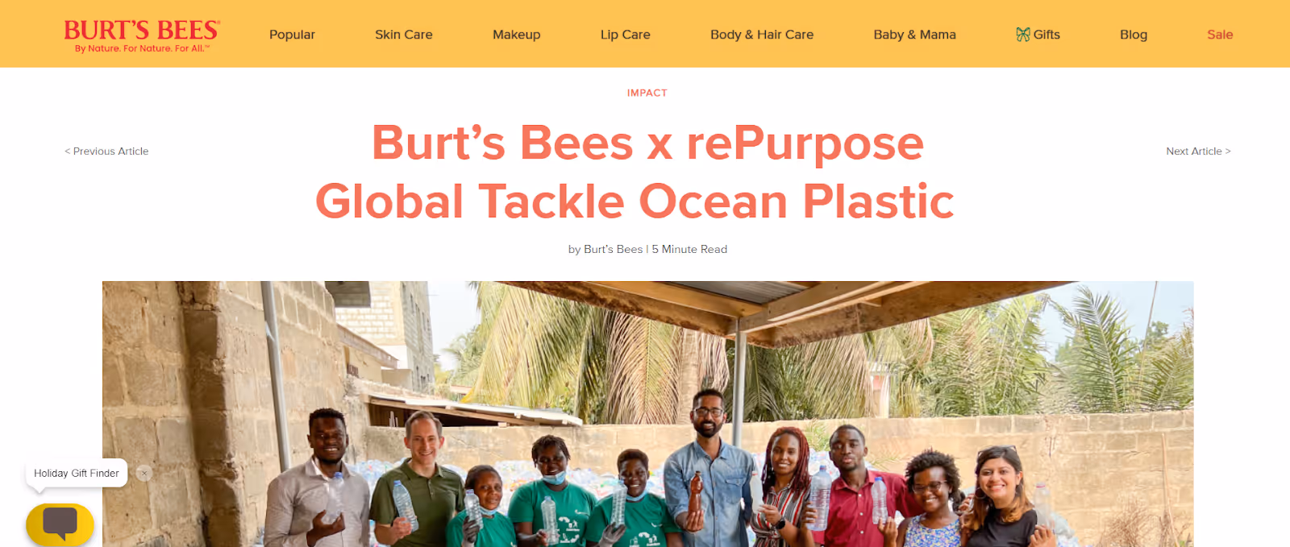Open the chat bubble icon
Screen dimensions: 1290x547
pos(60,524)
